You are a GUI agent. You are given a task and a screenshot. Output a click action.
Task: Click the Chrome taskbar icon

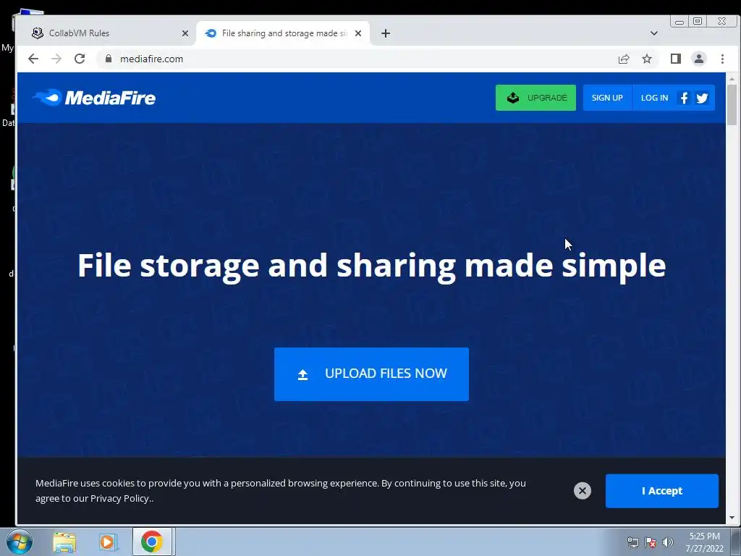click(152, 542)
